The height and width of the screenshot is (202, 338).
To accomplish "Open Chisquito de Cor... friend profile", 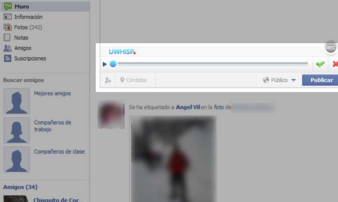I will (57, 200).
